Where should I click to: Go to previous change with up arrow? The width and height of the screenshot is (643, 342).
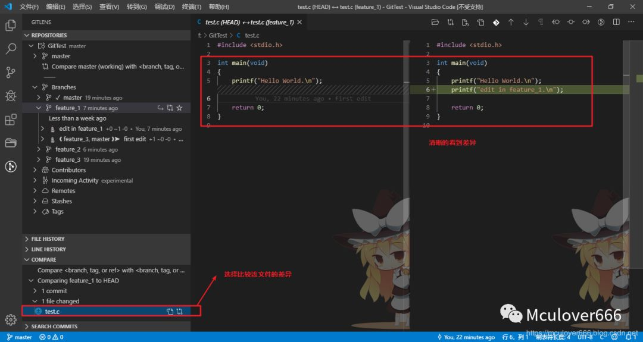pyautogui.click(x=511, y=22)
